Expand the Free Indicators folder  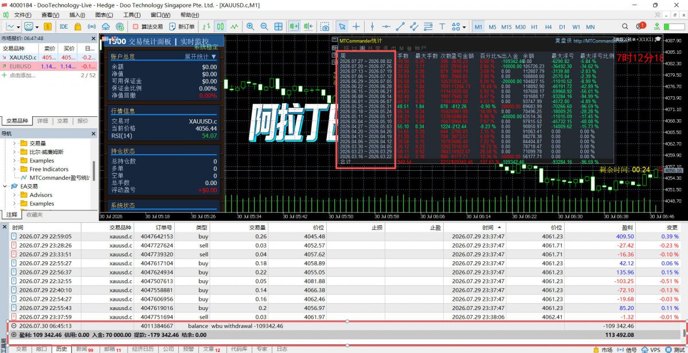[14, 169]
